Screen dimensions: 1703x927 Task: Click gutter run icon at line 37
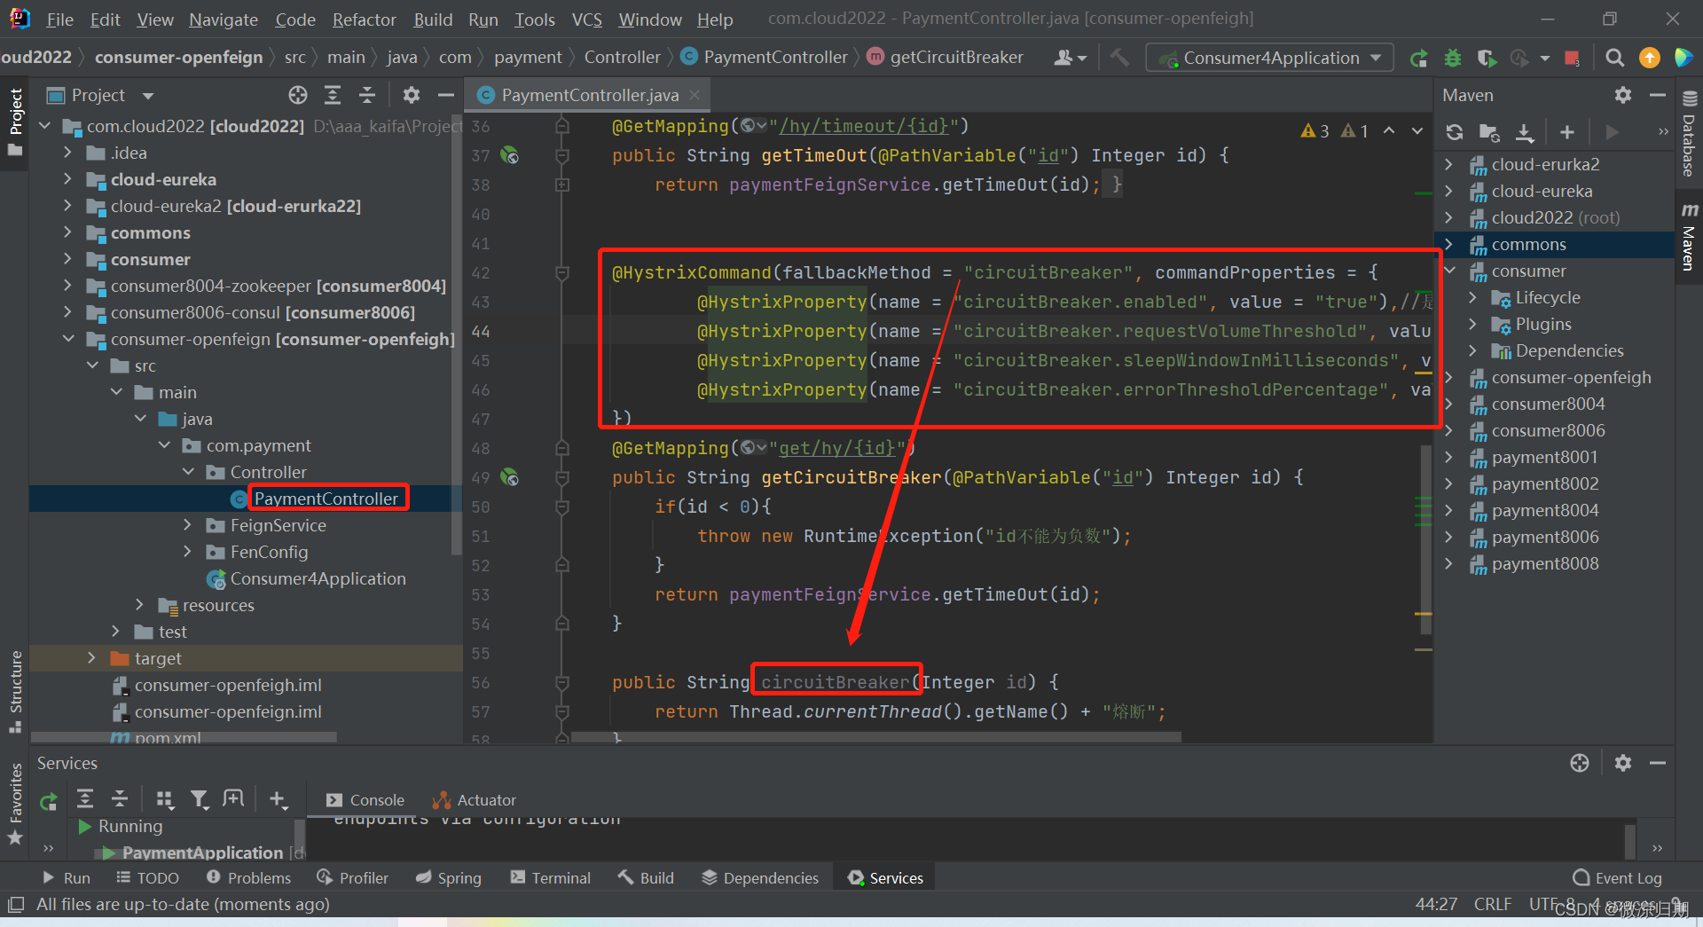click(x=509, y=155)
